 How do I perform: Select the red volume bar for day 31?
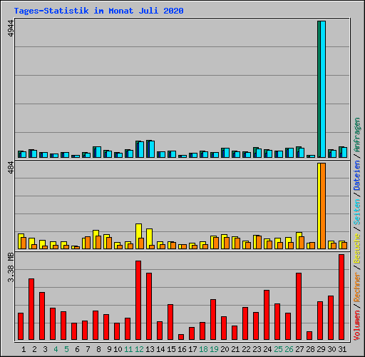[x=341, y=297]
